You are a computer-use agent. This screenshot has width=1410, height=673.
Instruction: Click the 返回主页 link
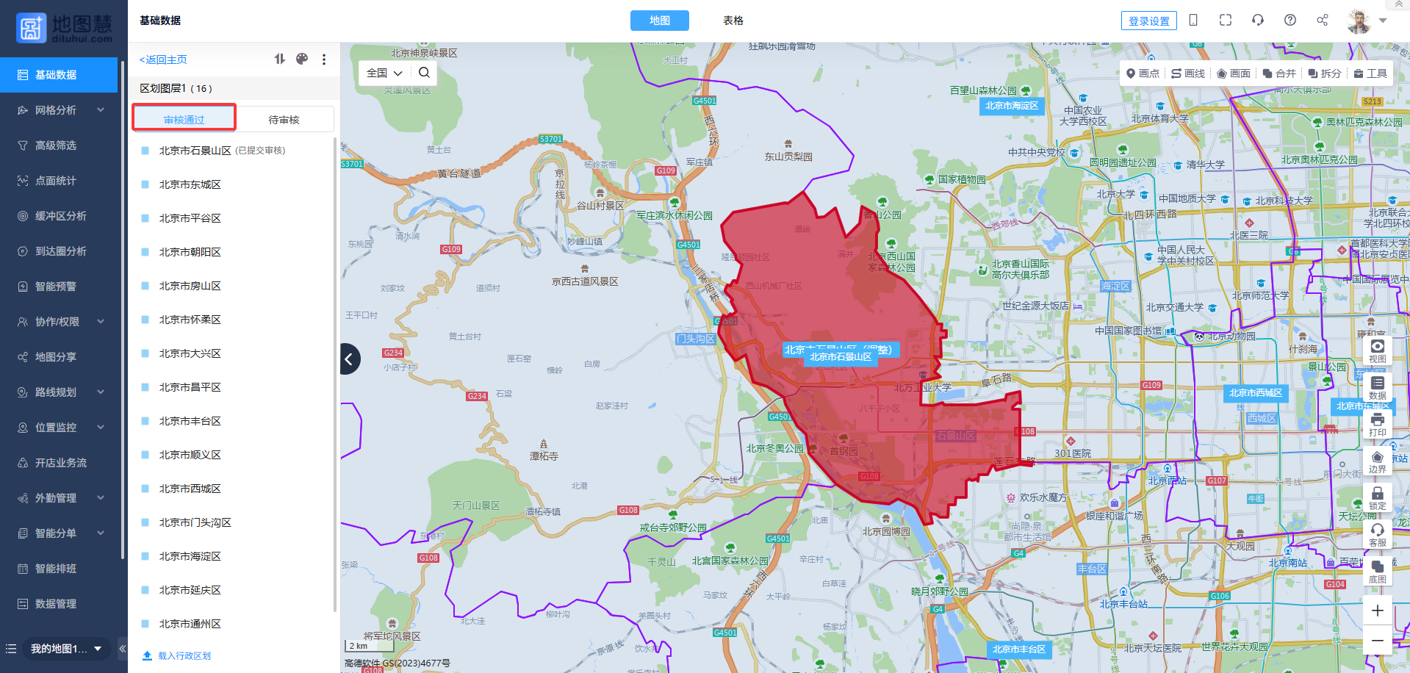(x=163, y=60)
